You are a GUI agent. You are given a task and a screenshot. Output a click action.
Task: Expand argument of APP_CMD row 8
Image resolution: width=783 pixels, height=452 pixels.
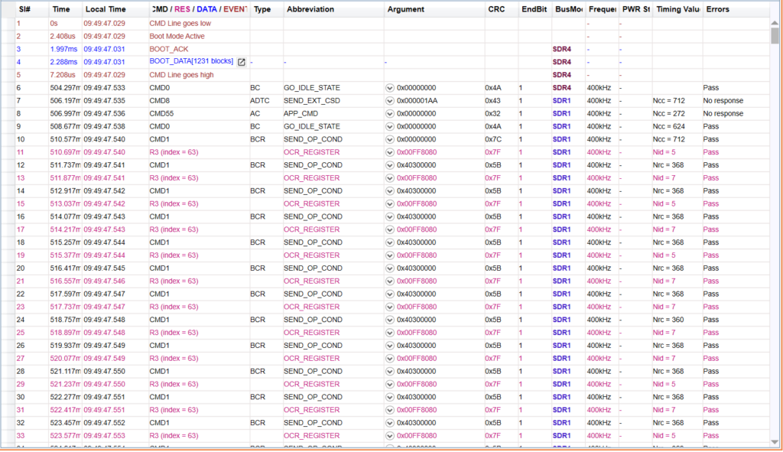390,114
